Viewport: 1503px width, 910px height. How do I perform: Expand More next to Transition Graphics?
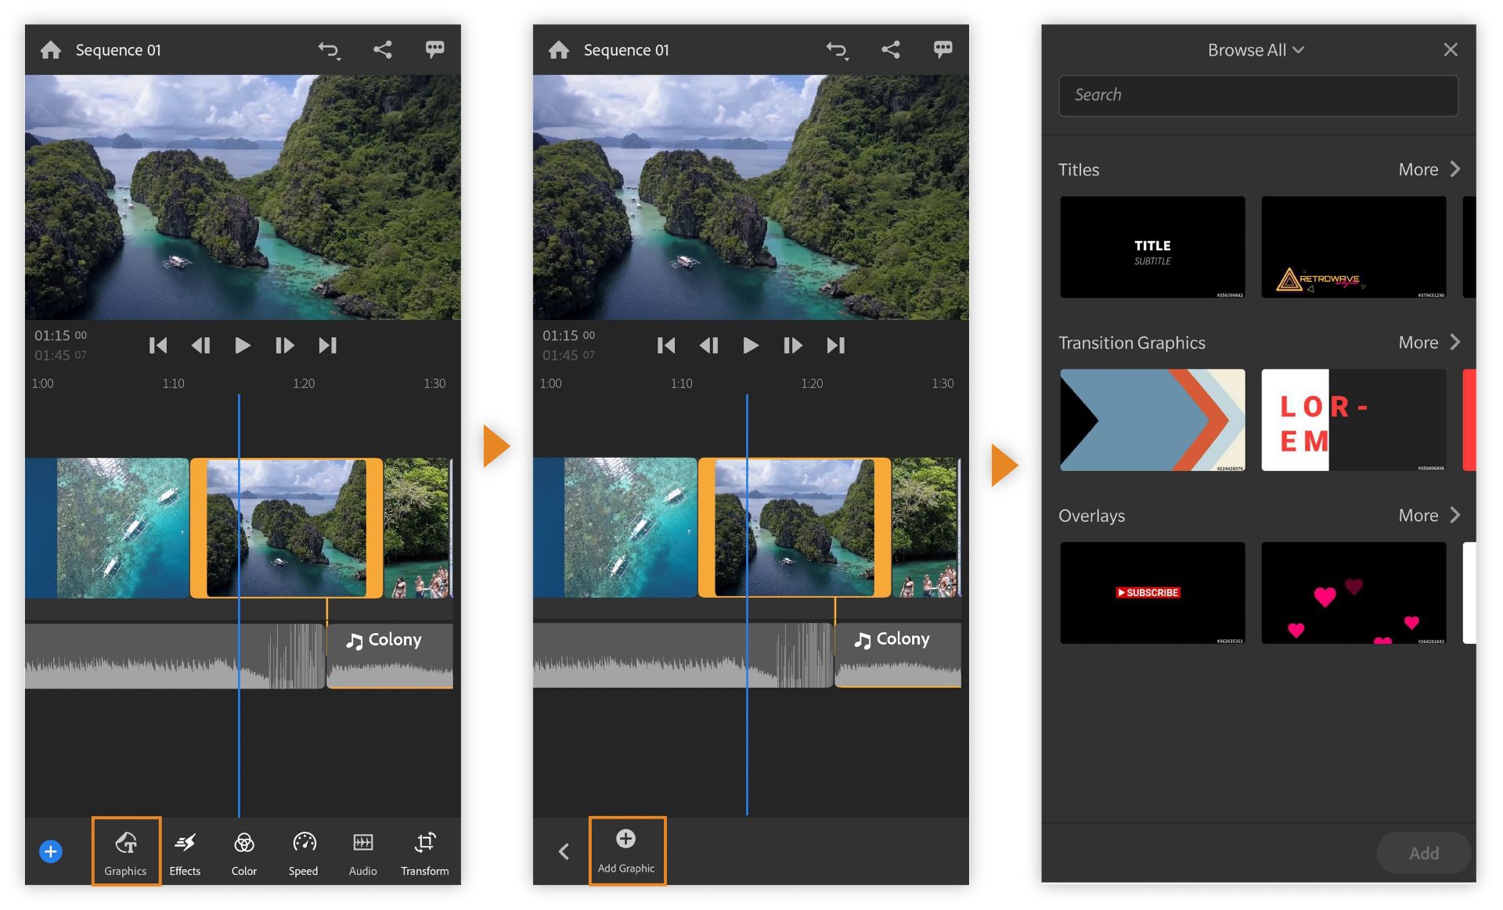click(x=1429, y=343)
